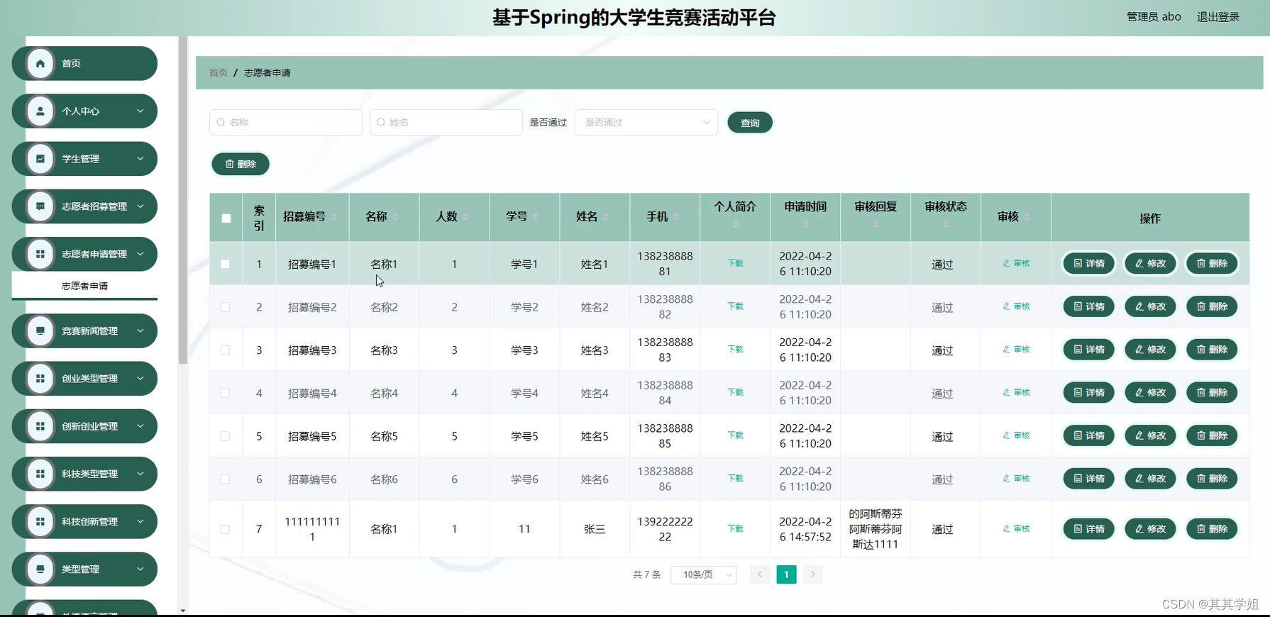Click the 名称 search input field
The height and width of the screenshot is (617, 1270).
click(x=286, y=123)
